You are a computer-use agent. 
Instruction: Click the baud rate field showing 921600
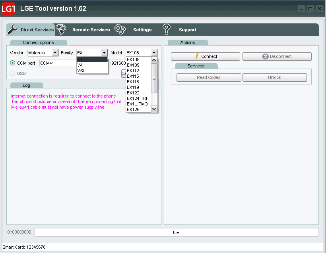pyautogui.click(x=118, y=63)
